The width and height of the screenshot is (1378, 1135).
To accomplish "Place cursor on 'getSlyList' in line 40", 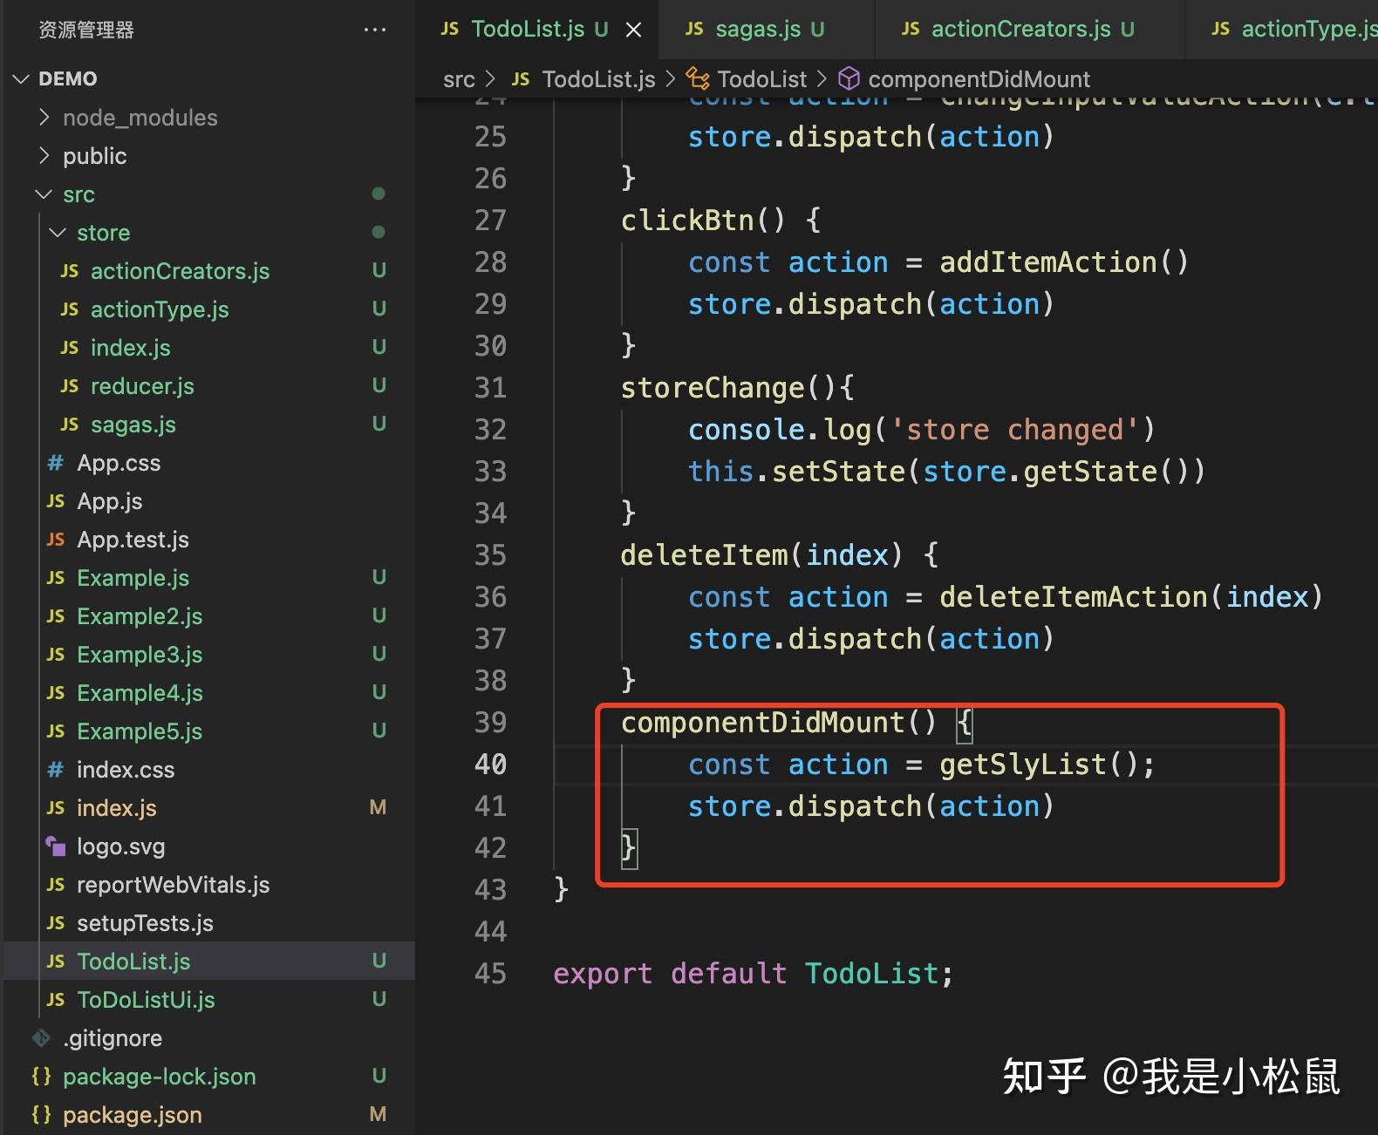I will [x=1022, y=765].
